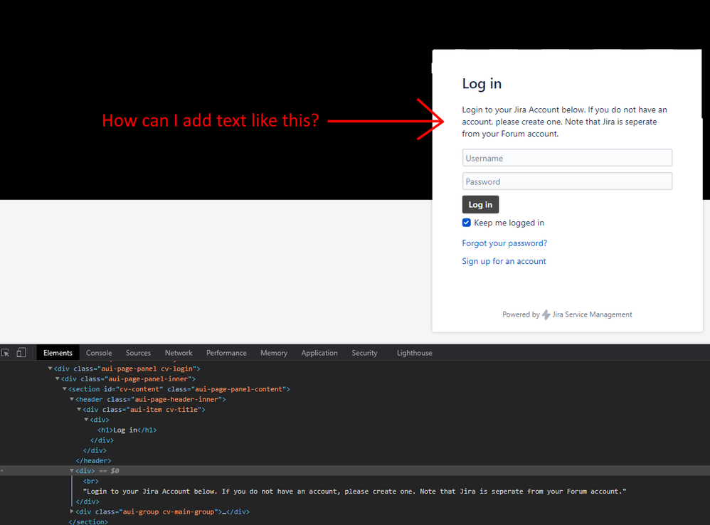710x525 pixels.
Task: Select the highlighted div node in the DOM tree
Action: pyautogui.click(x=85, y=470)
